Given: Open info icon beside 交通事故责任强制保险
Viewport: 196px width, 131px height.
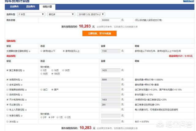Looking at the screenshot, I should pyautogui.click(x=29, y=51).
